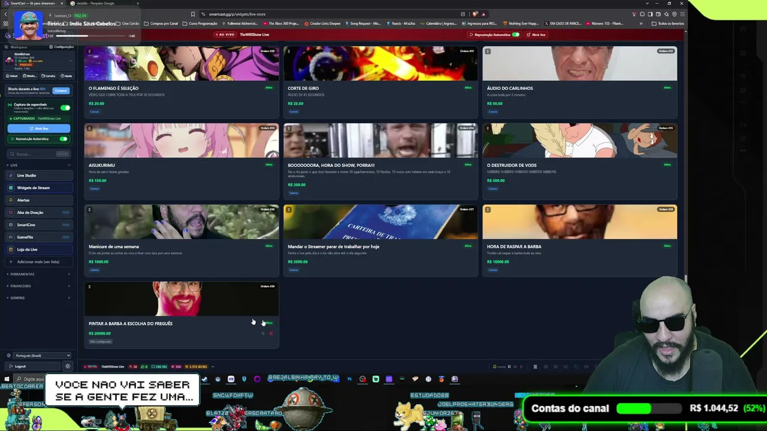Open the Criador Links Shopee bookmark
The height and width of the screenshot is (431, 767).
click(x=322, y=23)
